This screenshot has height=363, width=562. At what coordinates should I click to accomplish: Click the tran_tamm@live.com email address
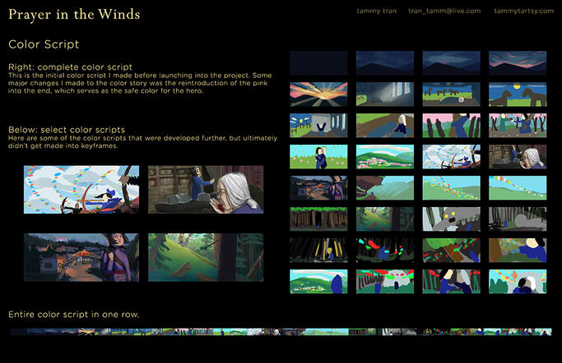444,11
